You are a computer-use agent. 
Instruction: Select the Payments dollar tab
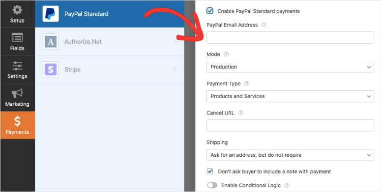pos(17,125)
